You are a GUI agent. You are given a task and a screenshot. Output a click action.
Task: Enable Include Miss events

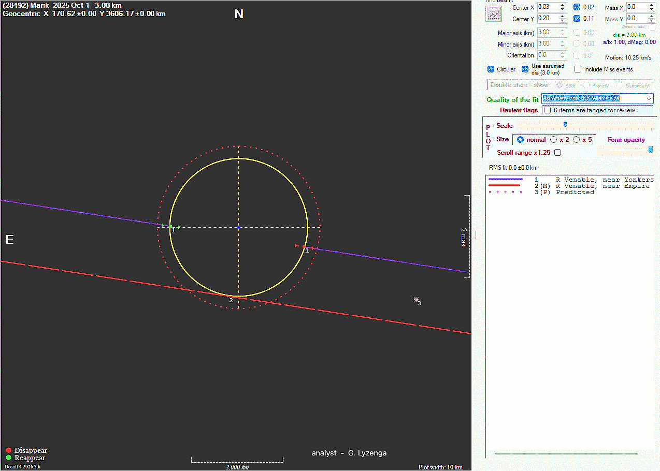(x=578, y=69)
